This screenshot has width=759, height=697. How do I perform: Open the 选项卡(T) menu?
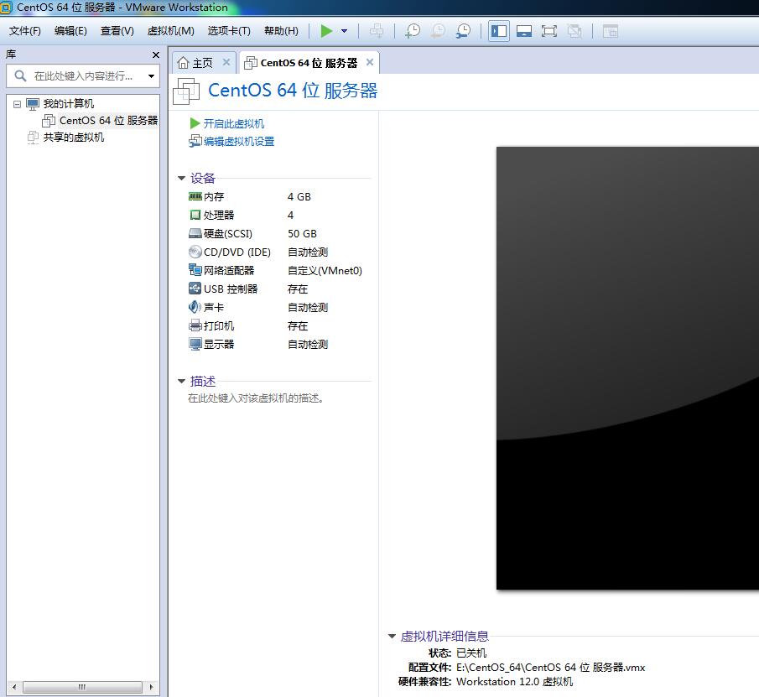(229, 31)
